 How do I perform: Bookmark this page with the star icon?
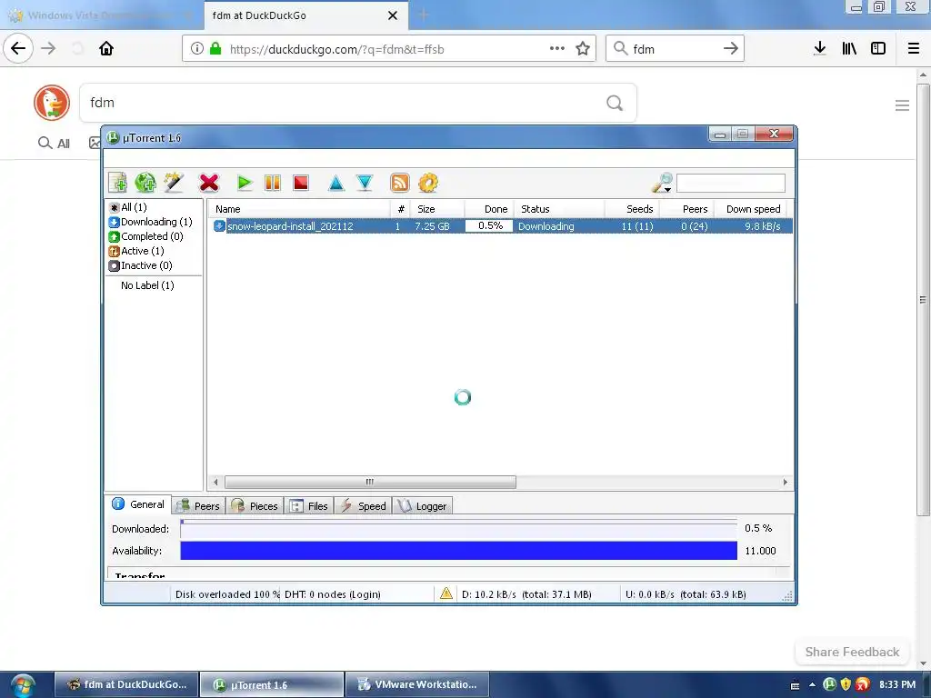(583, 49)
